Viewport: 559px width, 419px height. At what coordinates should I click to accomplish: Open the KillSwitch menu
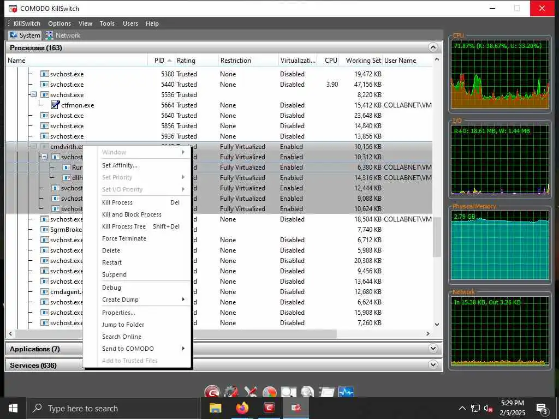(27, 23)
